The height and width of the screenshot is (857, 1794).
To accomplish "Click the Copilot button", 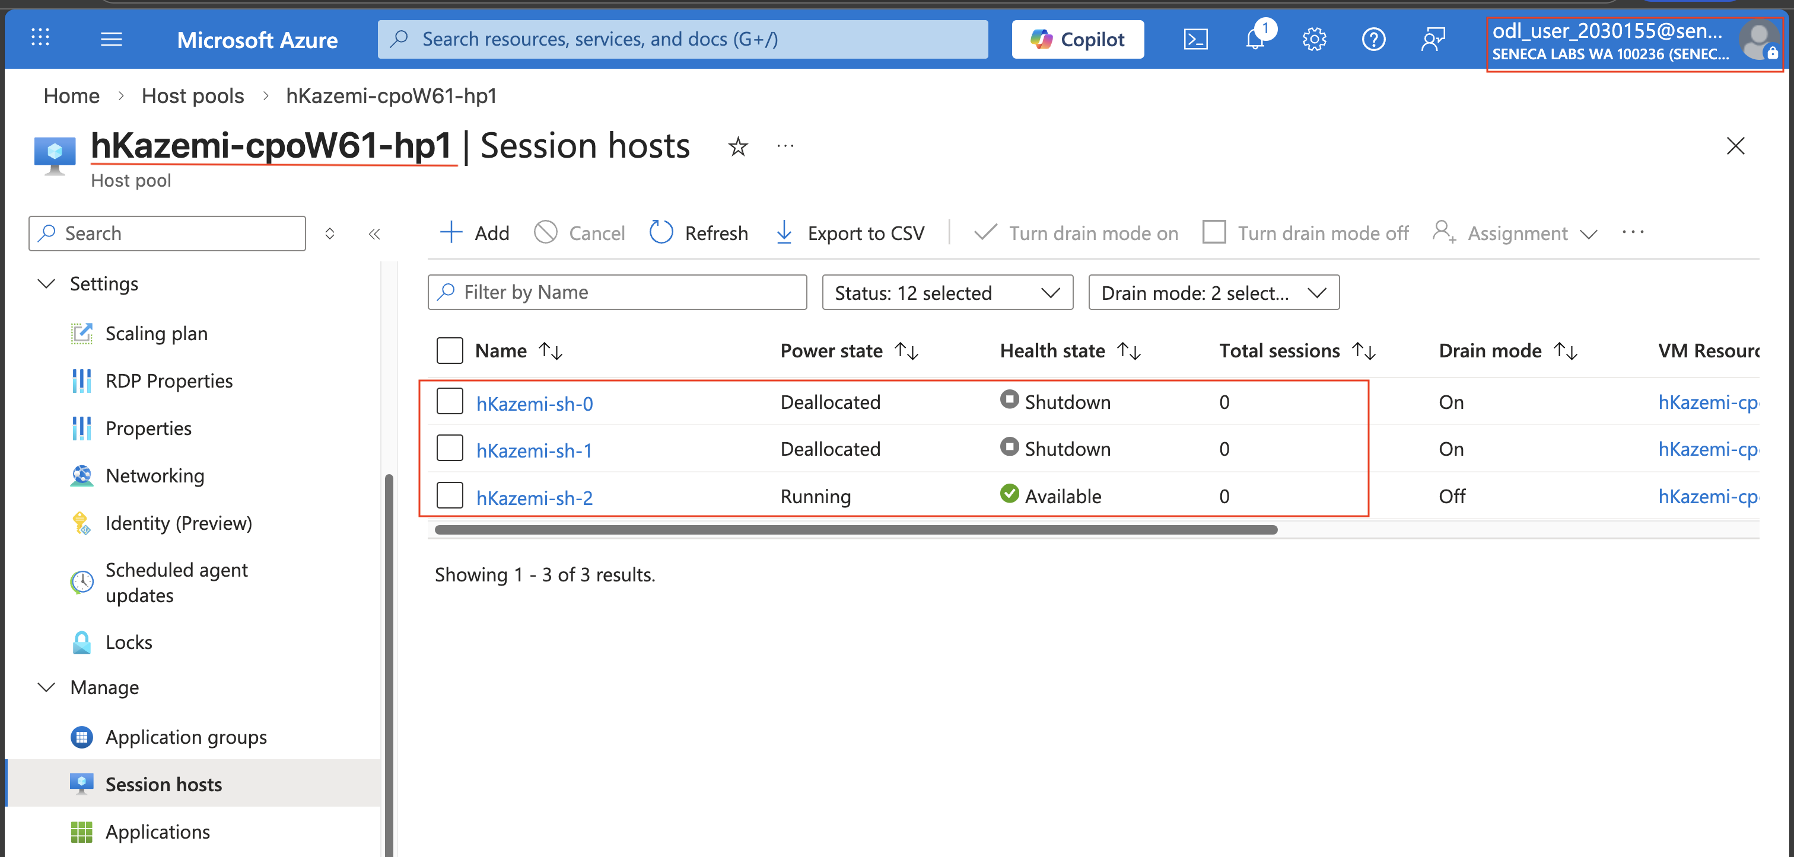I will pos(1077,39).
